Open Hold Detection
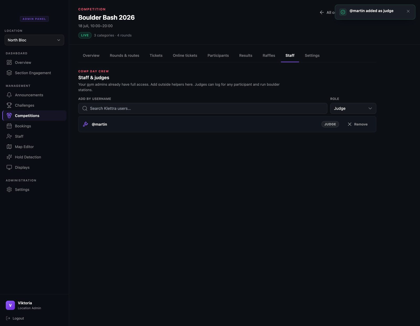 click(x=34, y=157)
